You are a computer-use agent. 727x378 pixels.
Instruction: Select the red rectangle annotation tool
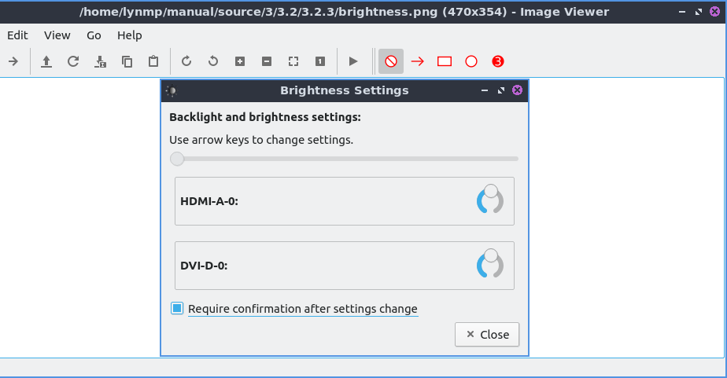pyautogui.click(x=445, y=61)
